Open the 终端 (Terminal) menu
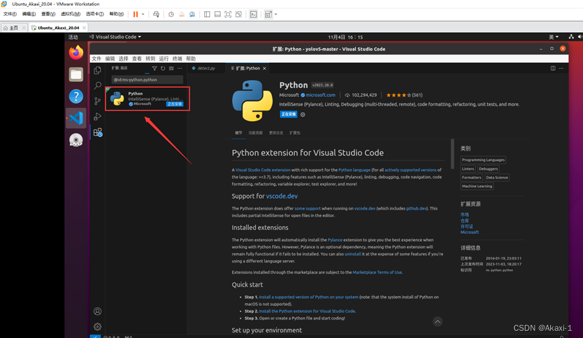This screenshot has height=338, width=583. coord(177,58)
